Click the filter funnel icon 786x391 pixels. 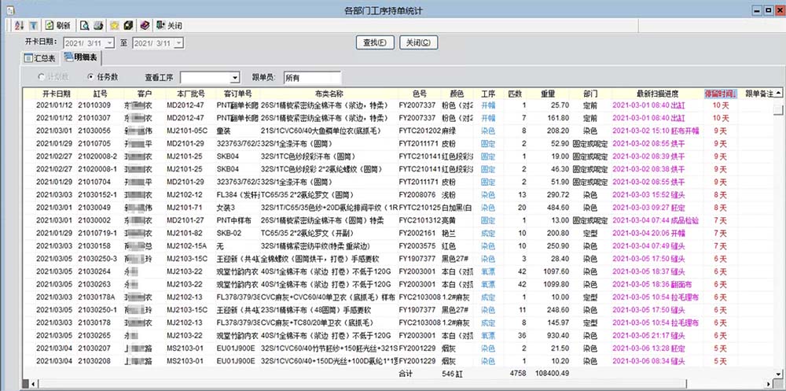click(33, 26)
